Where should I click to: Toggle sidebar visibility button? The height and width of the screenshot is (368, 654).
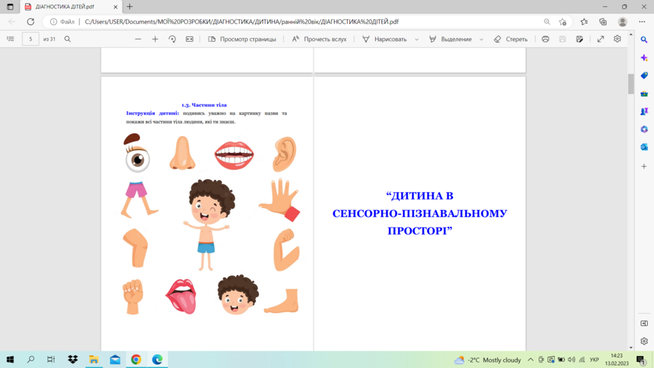(x=644, y=323)
